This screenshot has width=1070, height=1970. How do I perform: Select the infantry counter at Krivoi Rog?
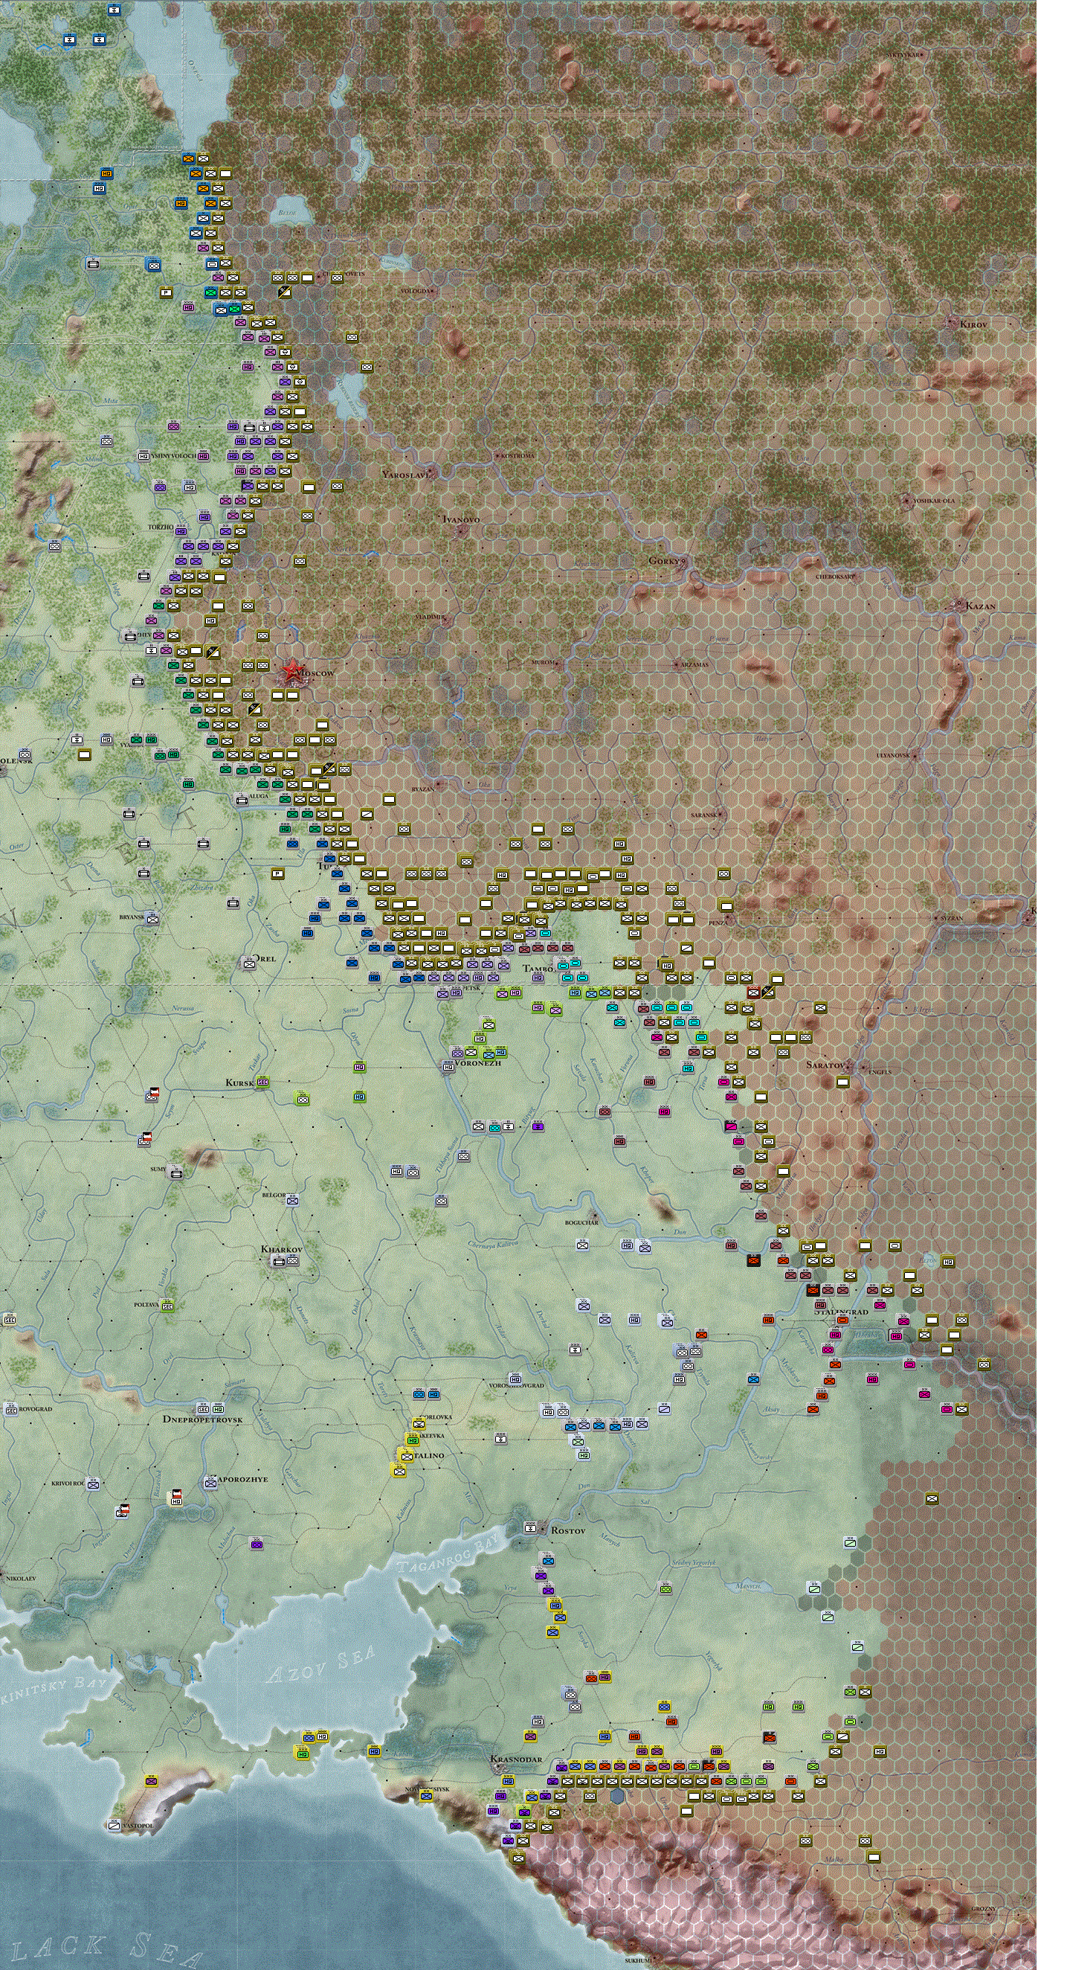[x=92, y=1483]
